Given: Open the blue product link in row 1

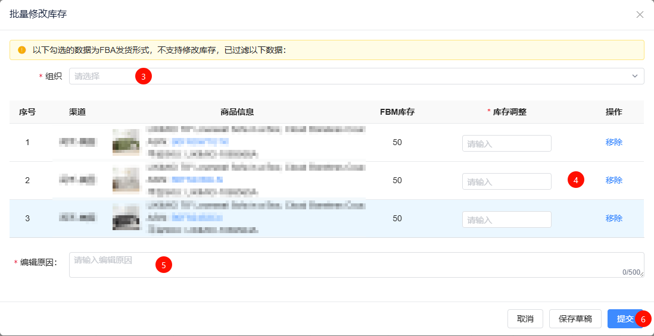Looking at the screenshot, I should click(x=200, y=142).
